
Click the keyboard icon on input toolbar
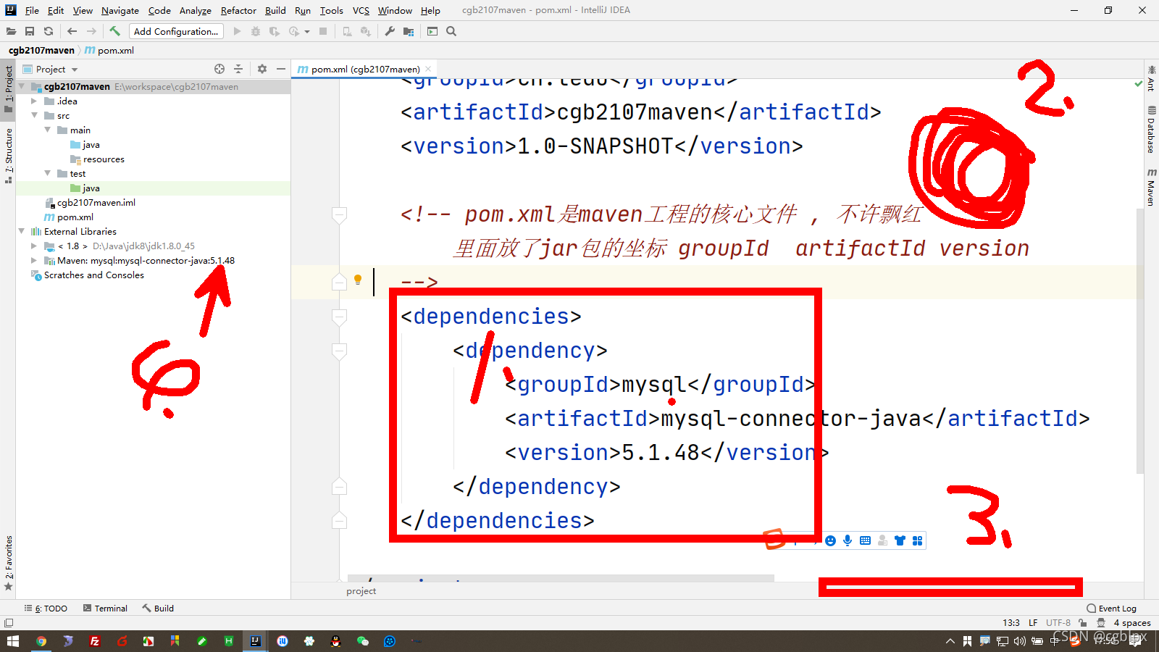pos(865,540)
